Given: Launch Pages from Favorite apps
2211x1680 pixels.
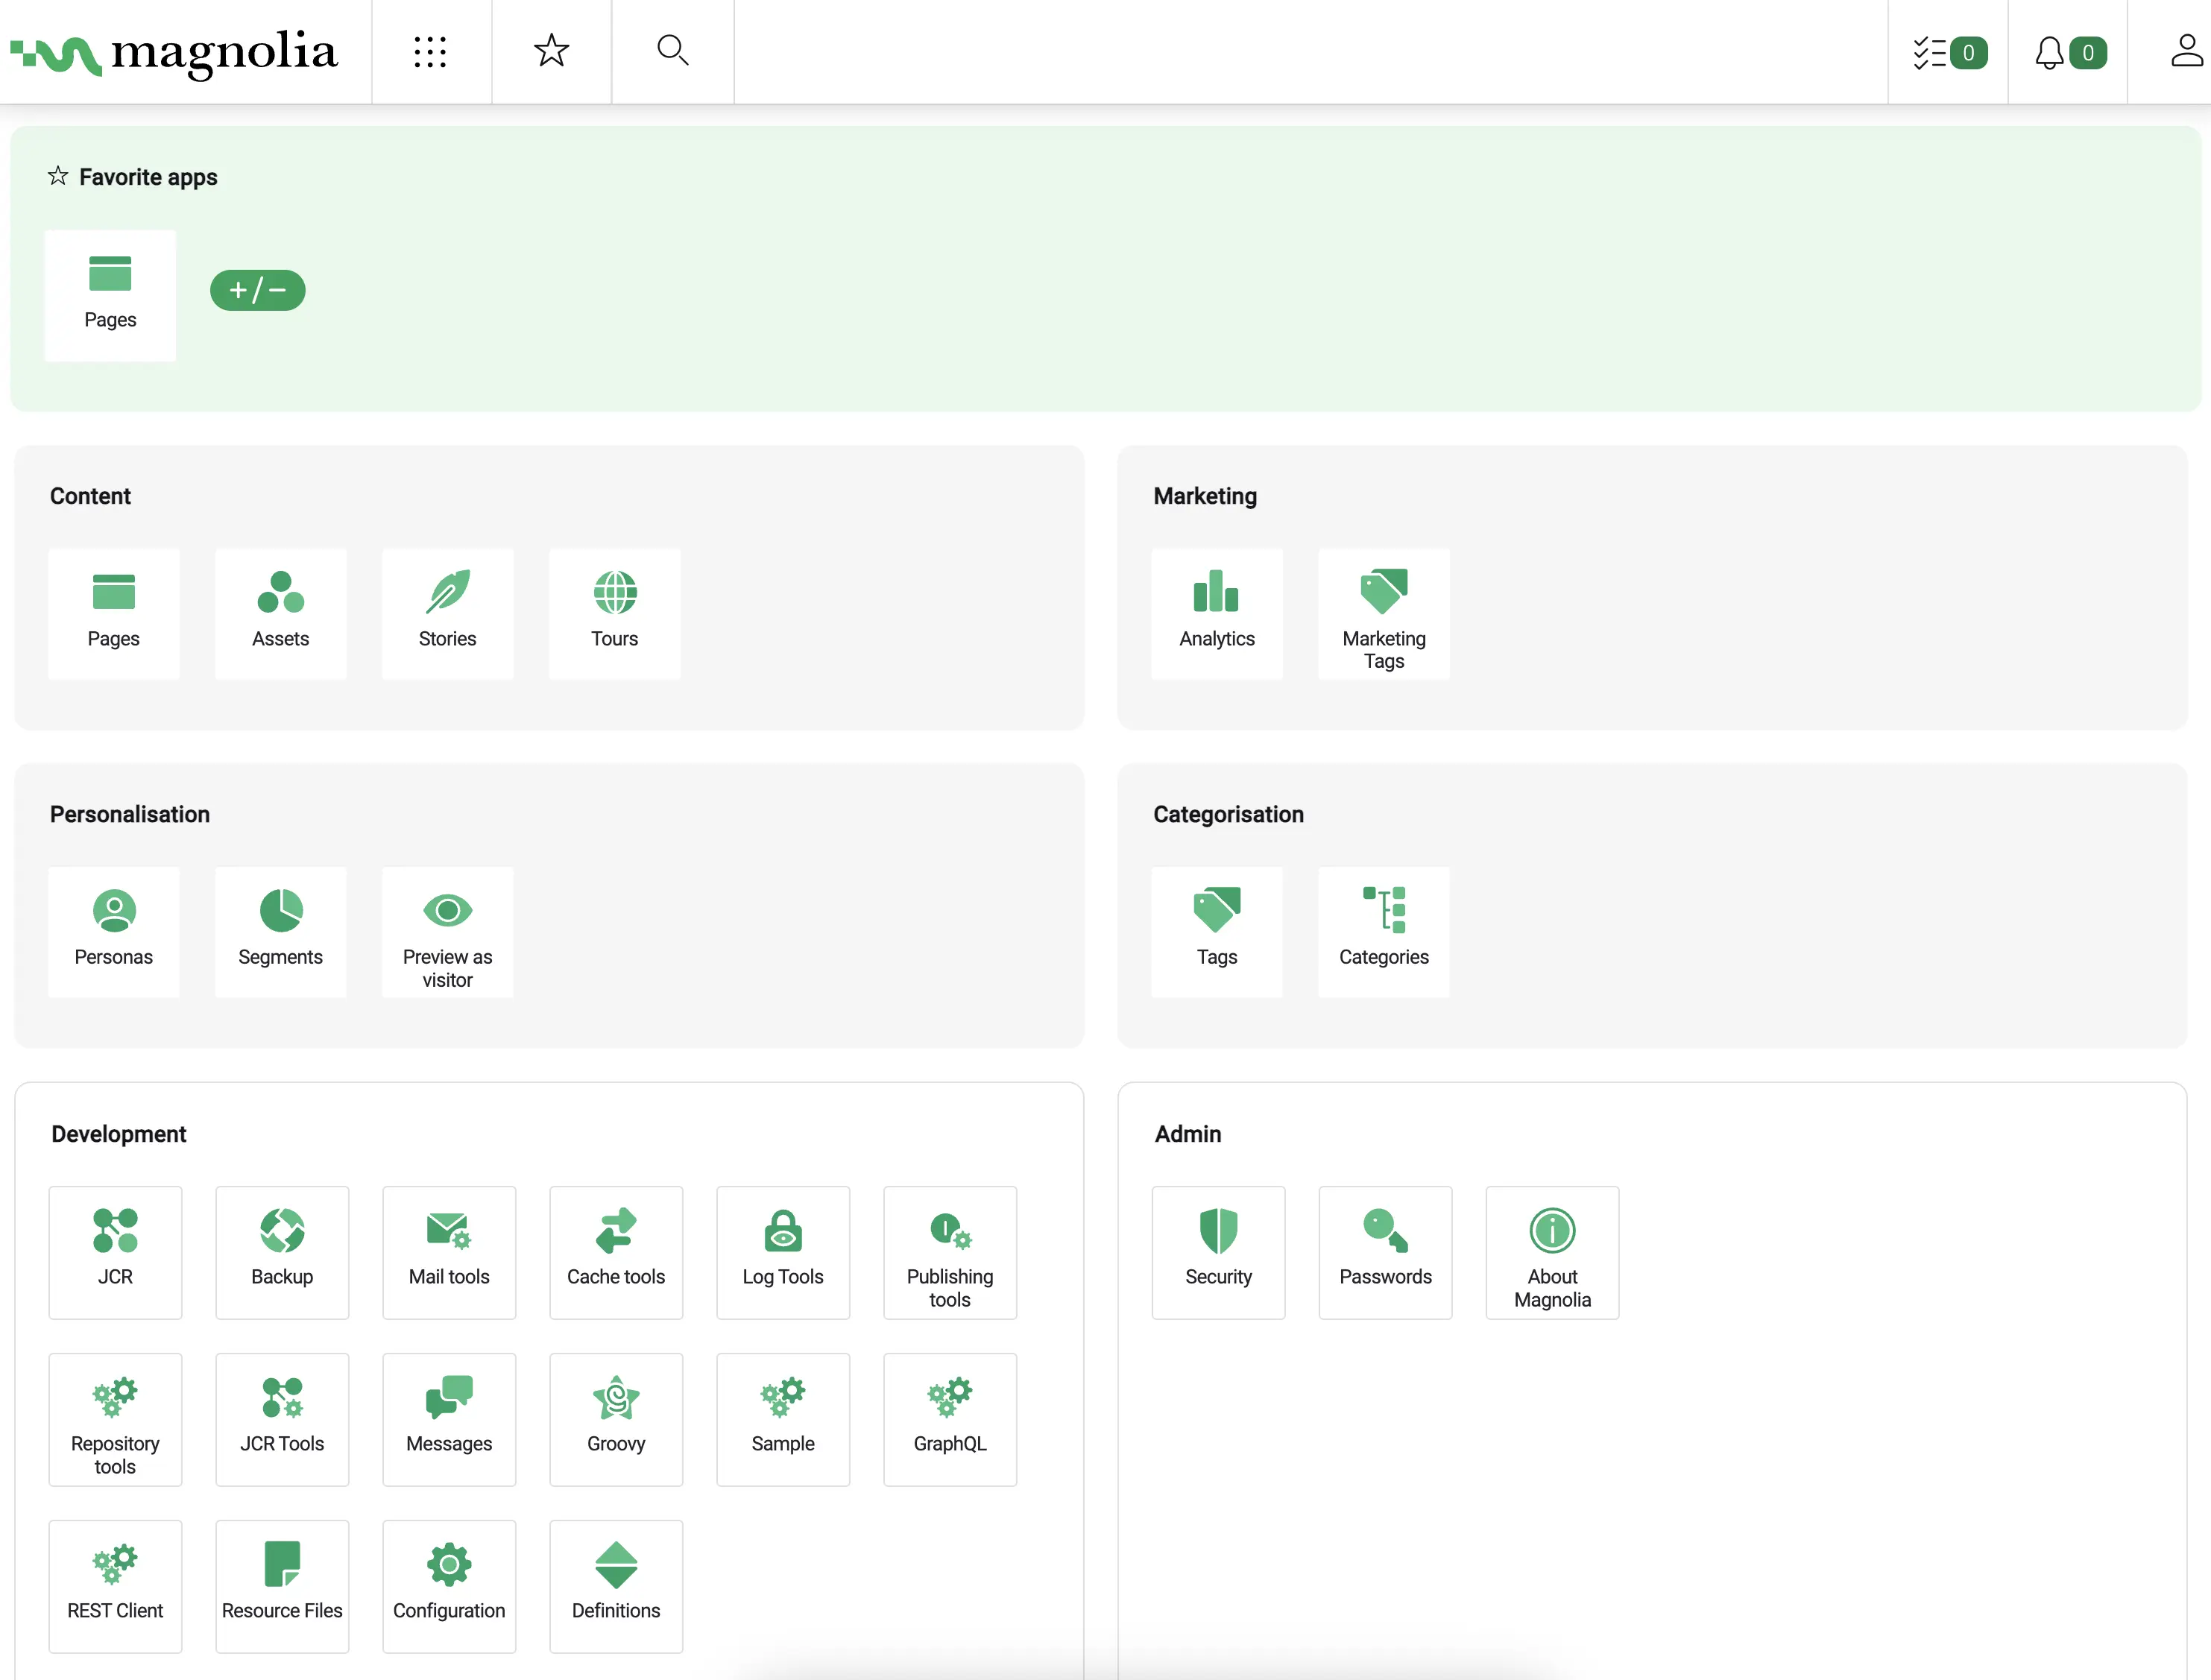Looking at the screenshot, I should [x=110, y=295].
